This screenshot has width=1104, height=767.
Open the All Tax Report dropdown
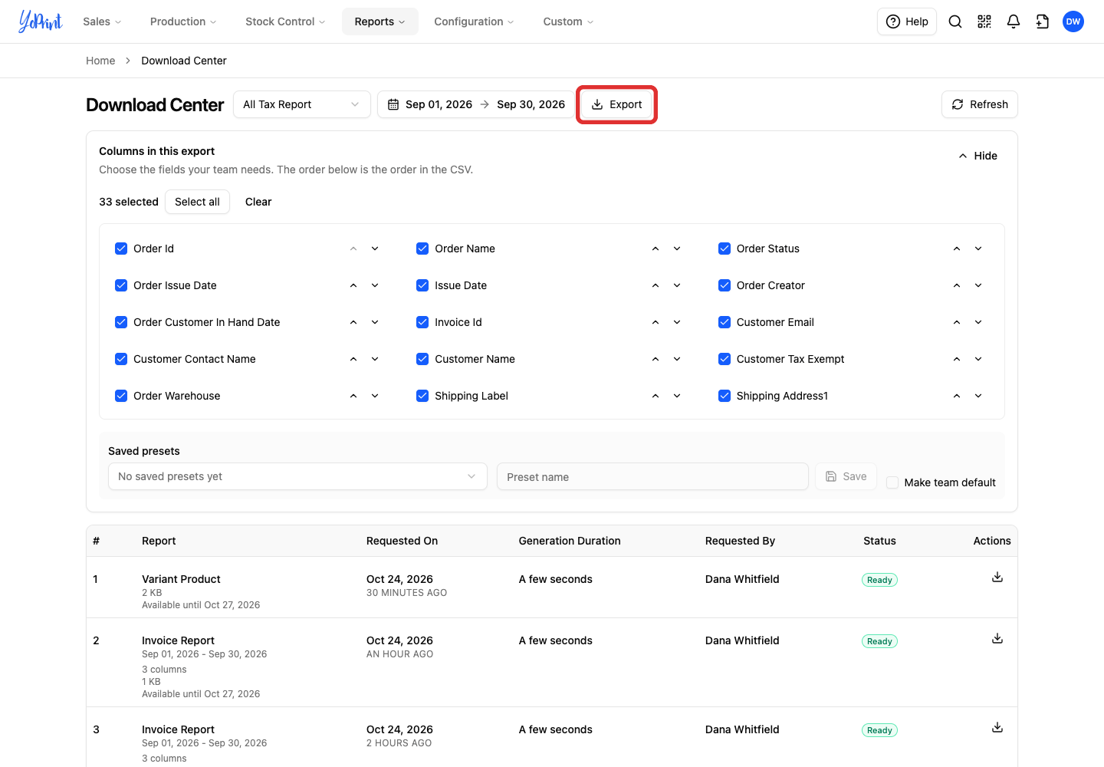click(x=302, y=104)
